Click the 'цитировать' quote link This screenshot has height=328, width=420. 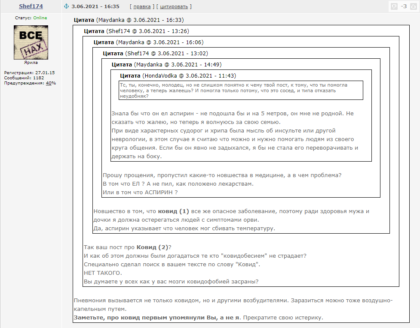coord(174,7)
